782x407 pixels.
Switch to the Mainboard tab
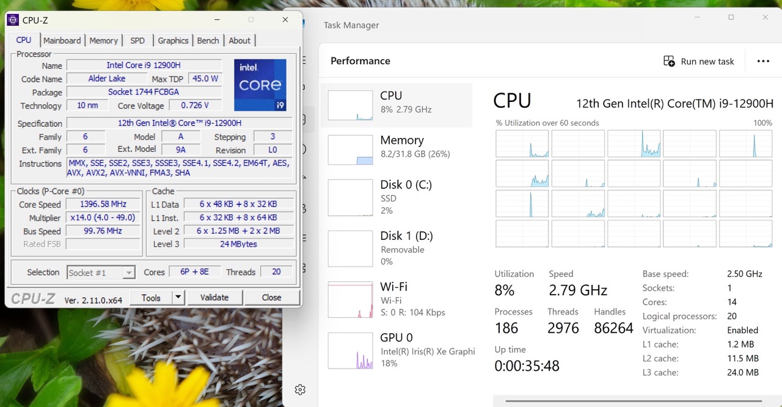coord(62,41)
